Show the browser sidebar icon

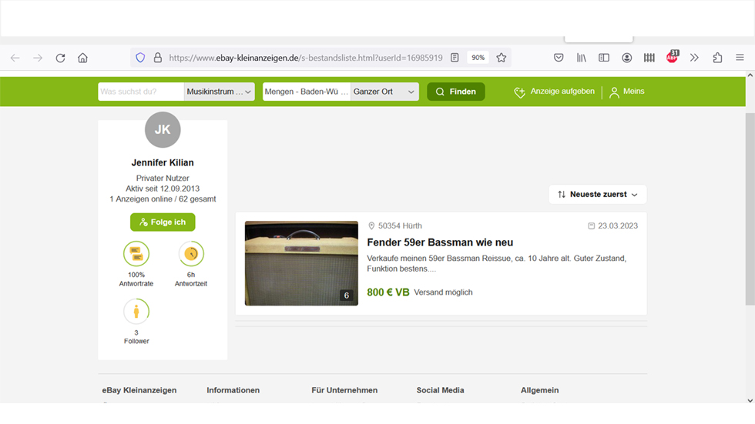pyautogui.click(x=604, y=58)
